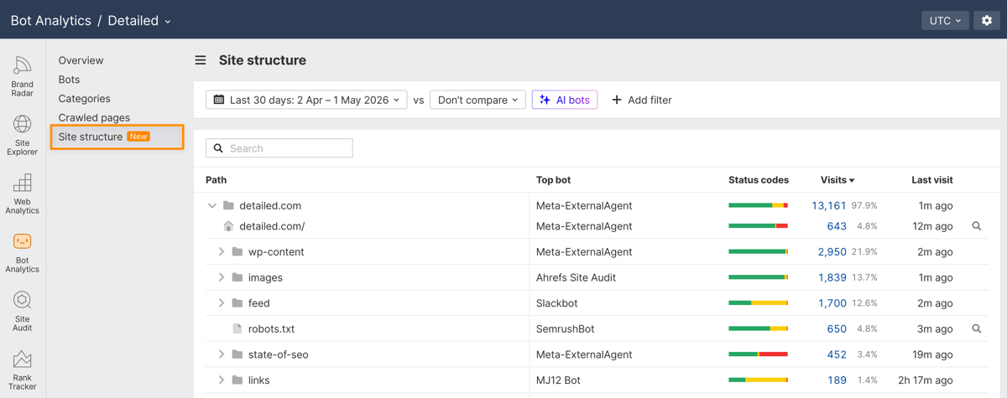Click the wp-content folder icon
Image resolution: width=1007 pixels, height=398 pixels.
237,252
